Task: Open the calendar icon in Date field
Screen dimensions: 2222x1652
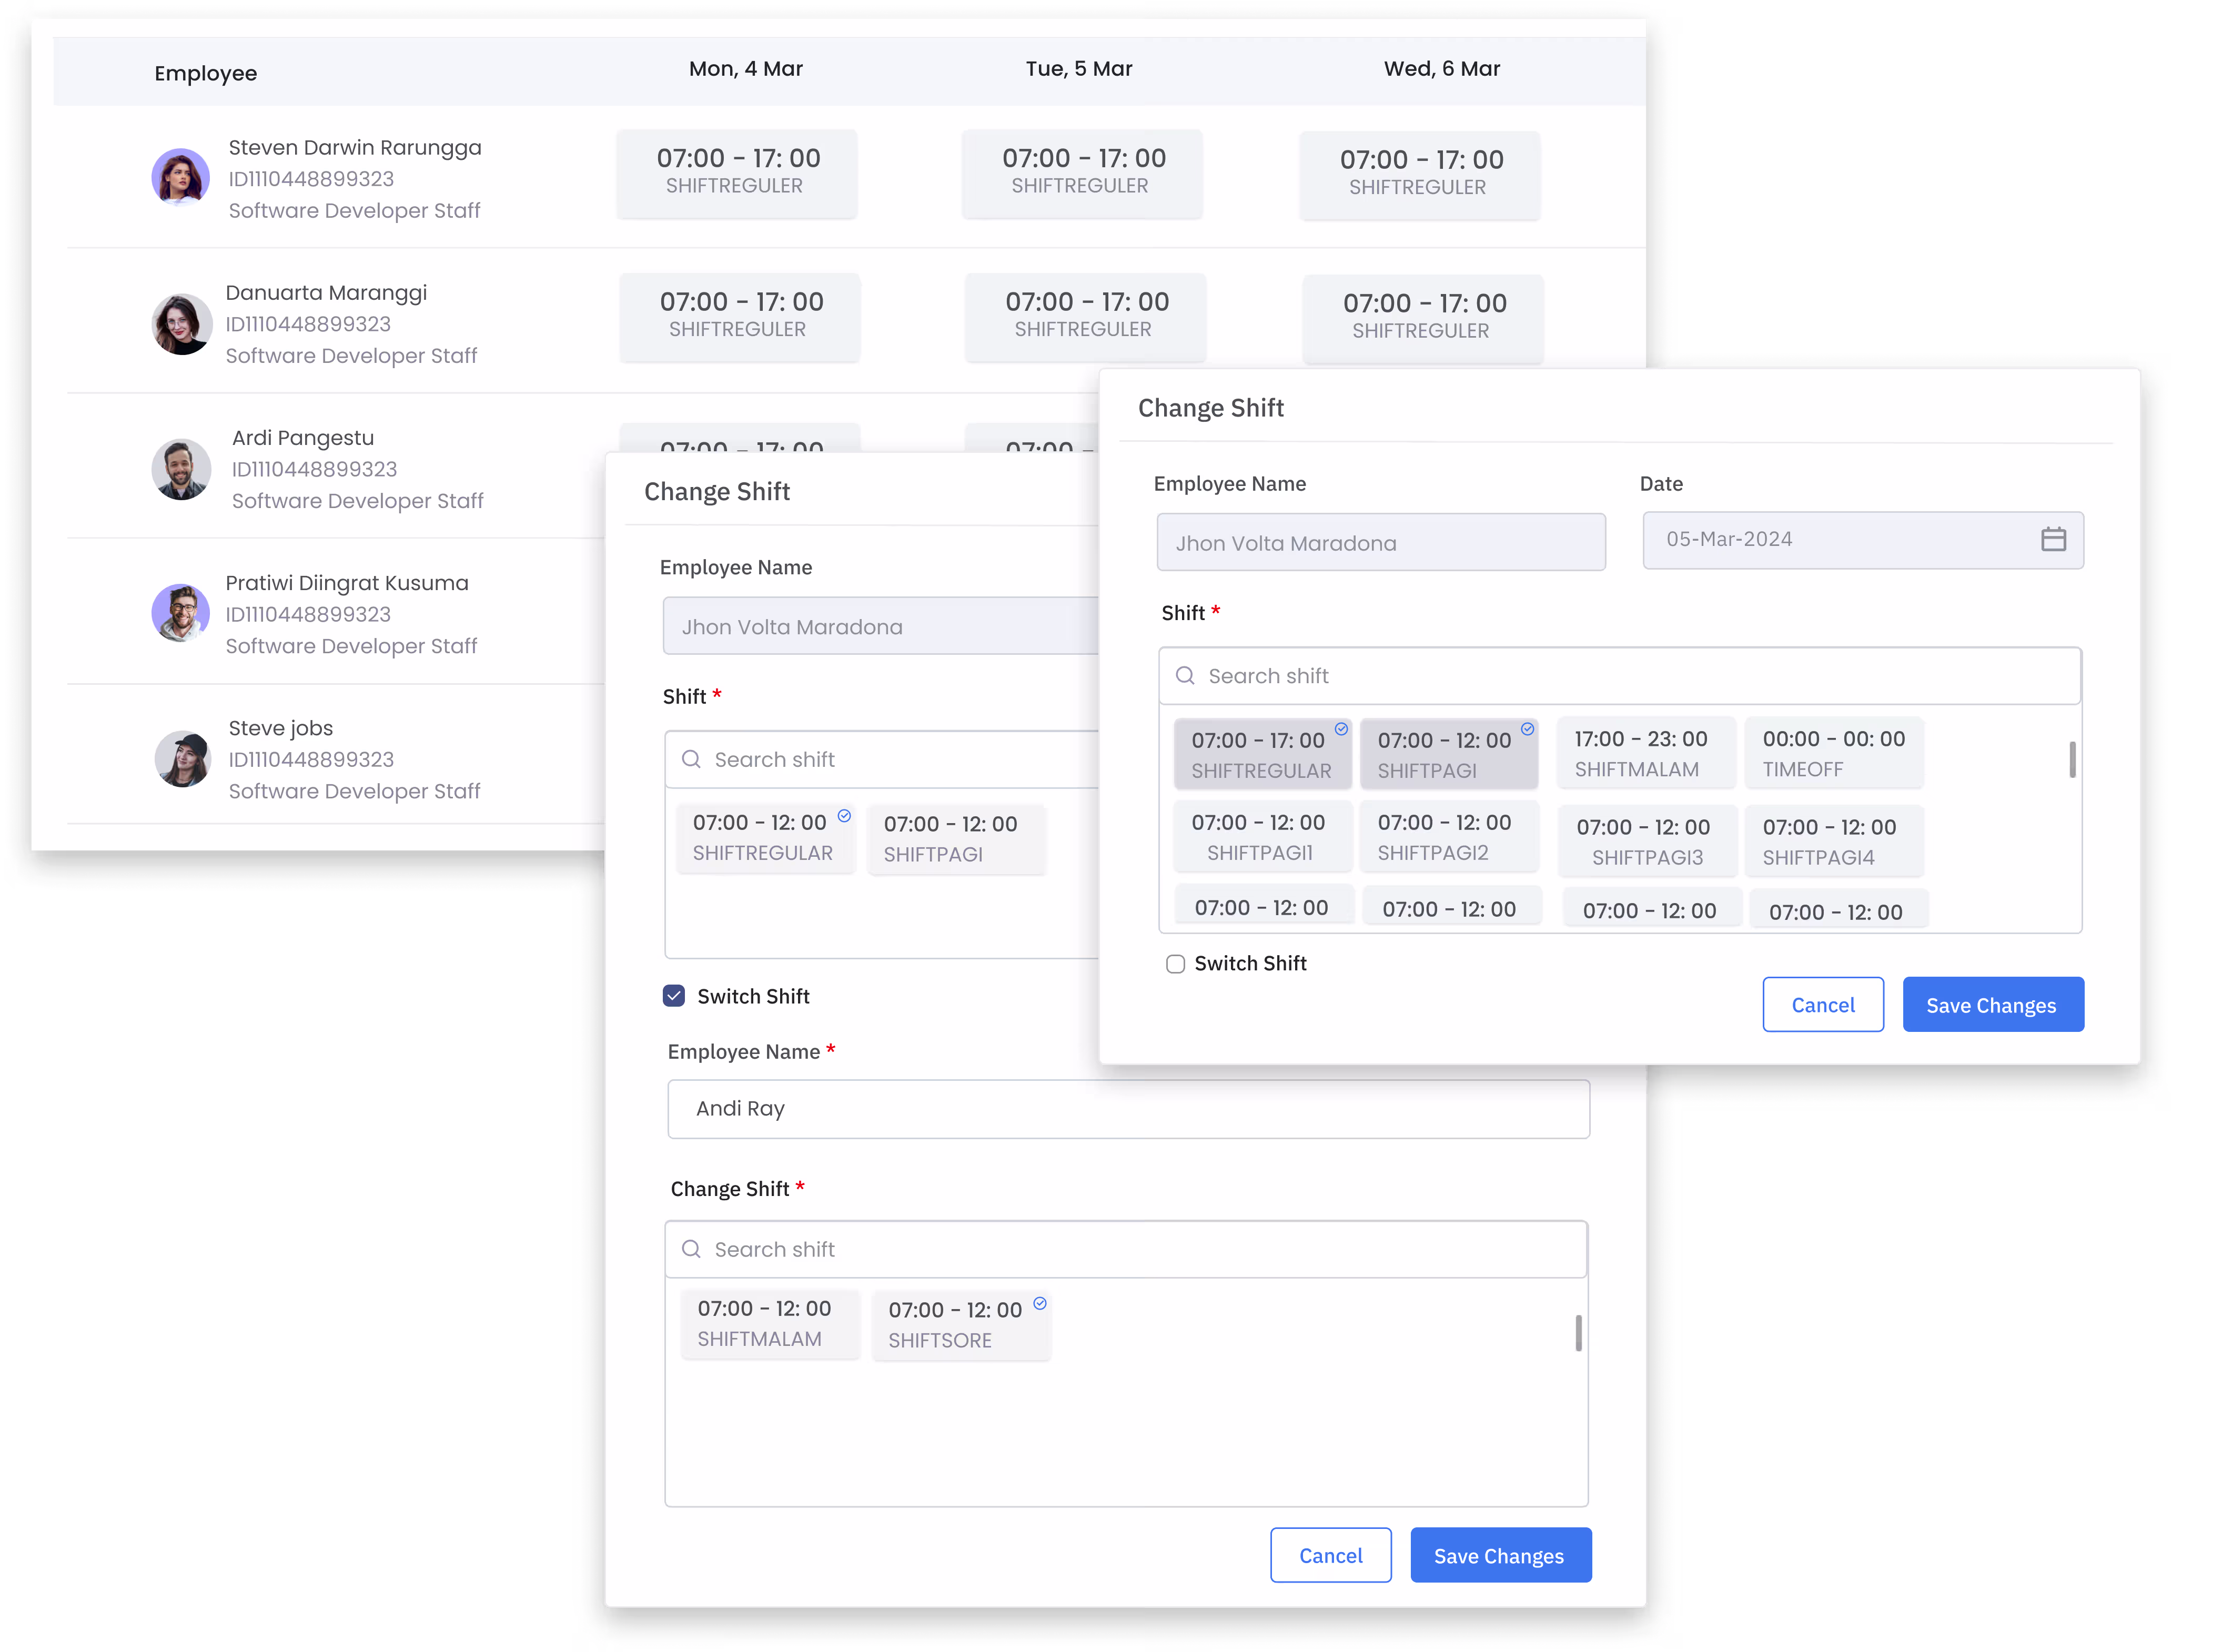Action: point(2052,540)
